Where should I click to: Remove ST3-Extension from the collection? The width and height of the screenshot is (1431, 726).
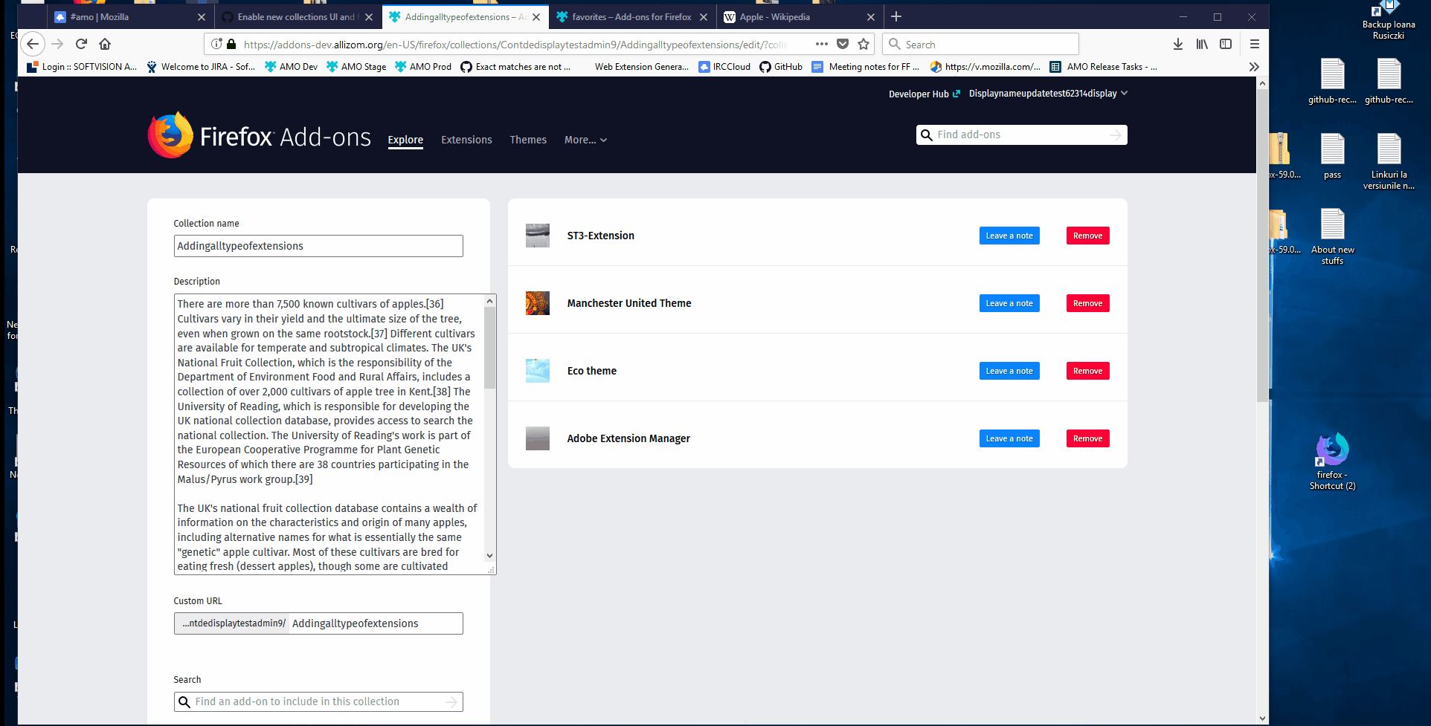point(1087,236)
